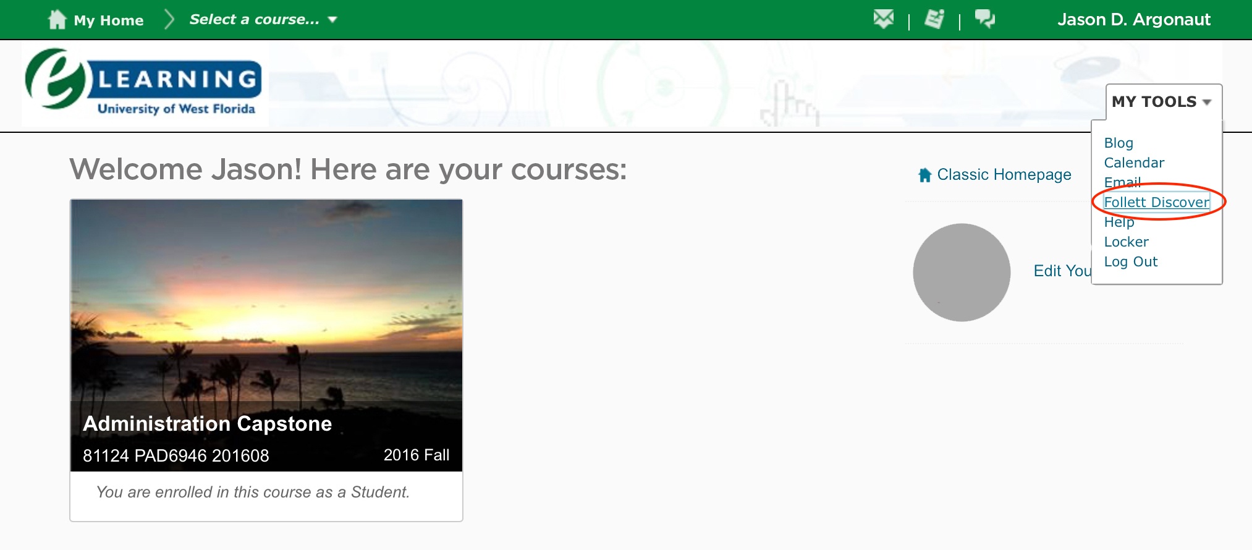Click the Classic Homepage house icon

[924, 175]
